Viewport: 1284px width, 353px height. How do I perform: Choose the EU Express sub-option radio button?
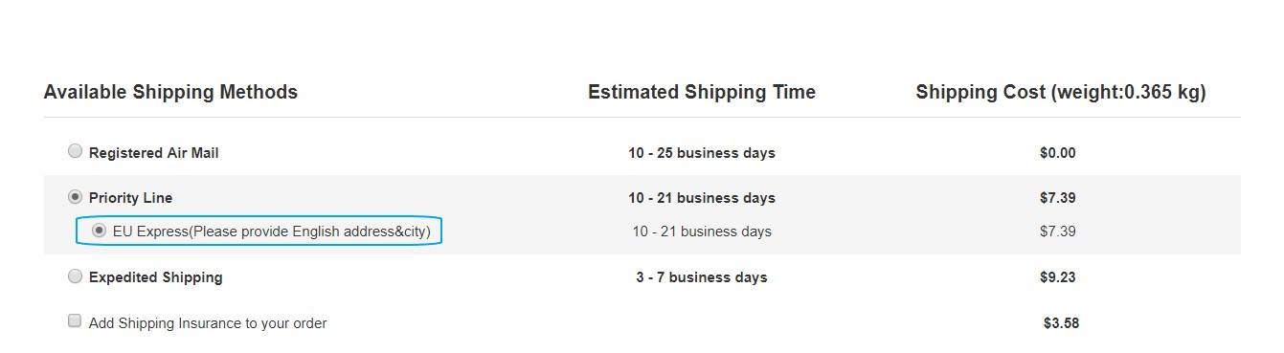click(x=99, y=231)
